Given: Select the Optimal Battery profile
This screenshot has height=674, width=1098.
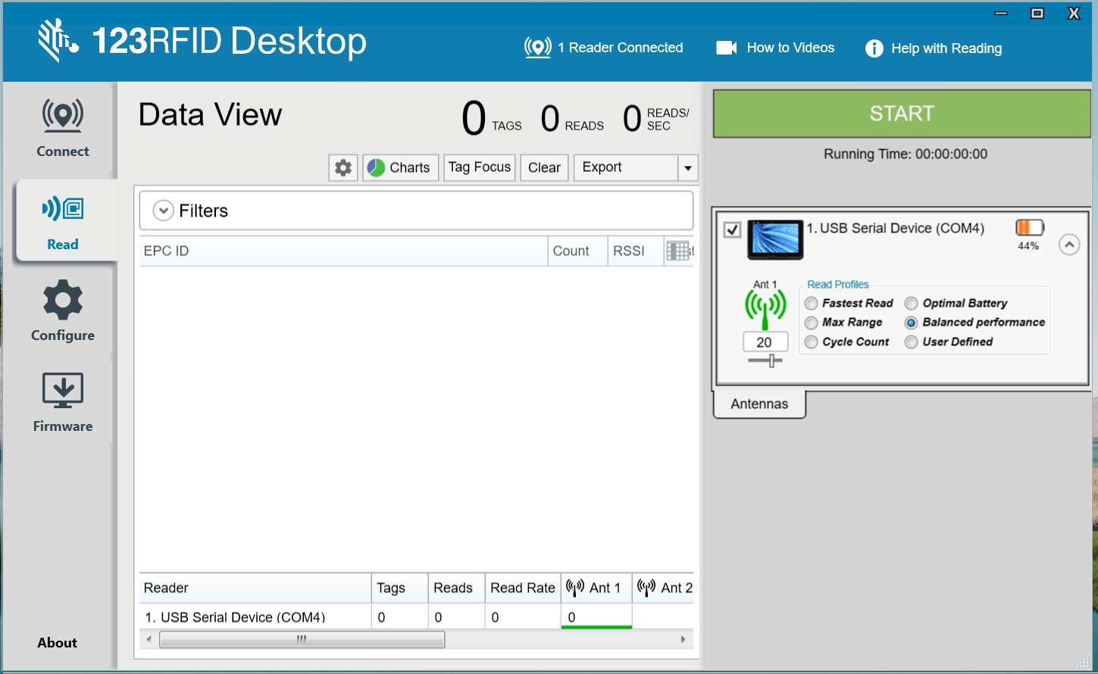Looking at the screenshot, I should point(912,304).
